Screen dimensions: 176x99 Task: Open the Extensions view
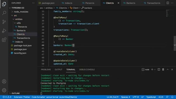click(4, 40)
